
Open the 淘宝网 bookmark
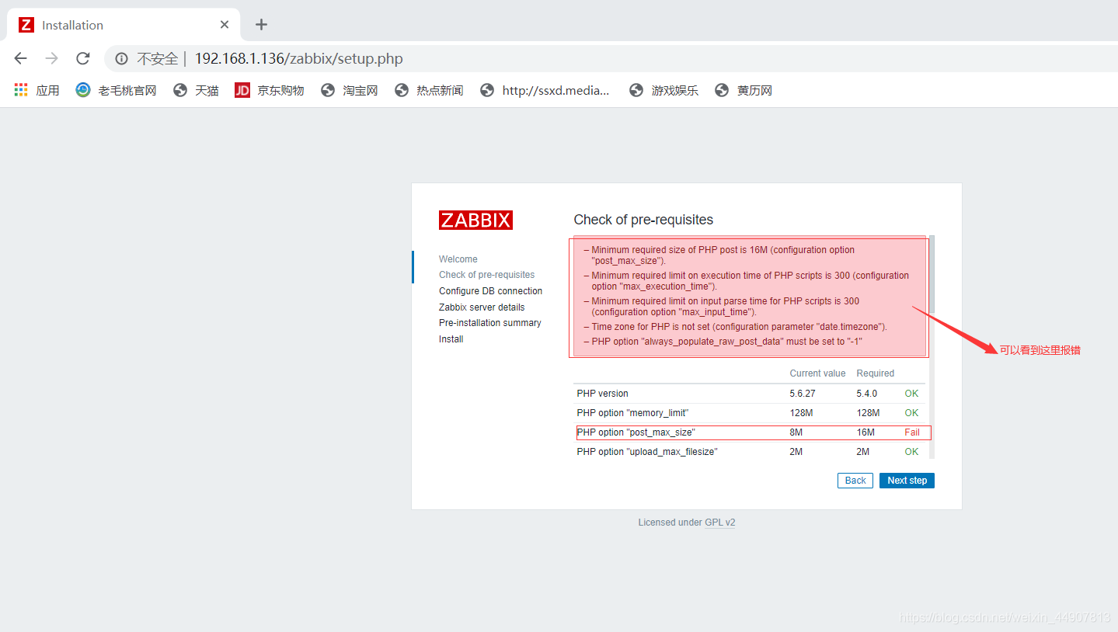tap(349, 91)
